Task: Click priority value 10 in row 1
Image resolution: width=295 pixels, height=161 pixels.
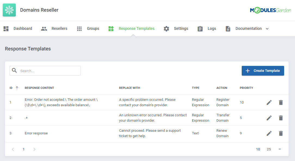Action: [242, 102]
